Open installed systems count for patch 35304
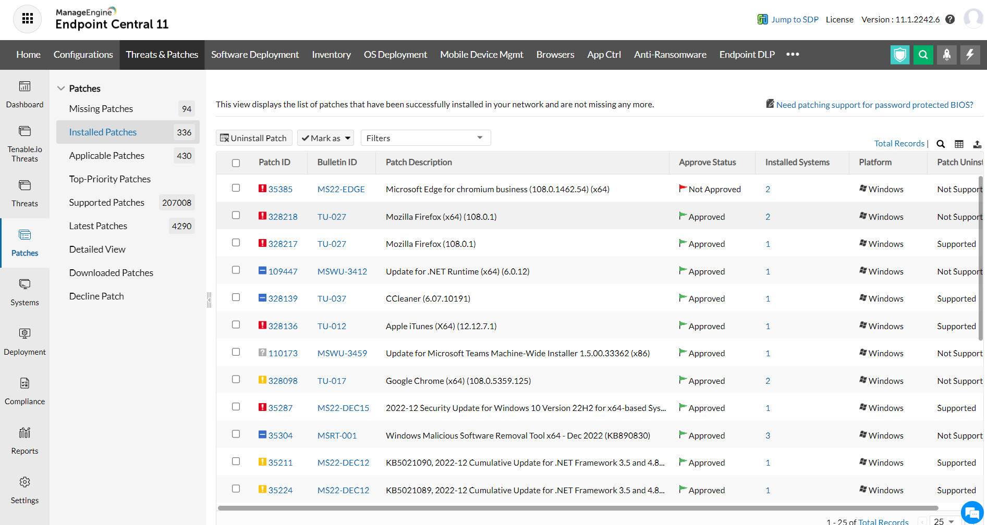The width and height of the screenshot is (987, 525). click(767, 435)
